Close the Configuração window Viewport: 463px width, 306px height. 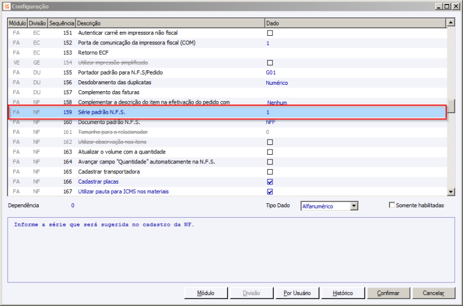pyautogui.click(x=456, y=6)
